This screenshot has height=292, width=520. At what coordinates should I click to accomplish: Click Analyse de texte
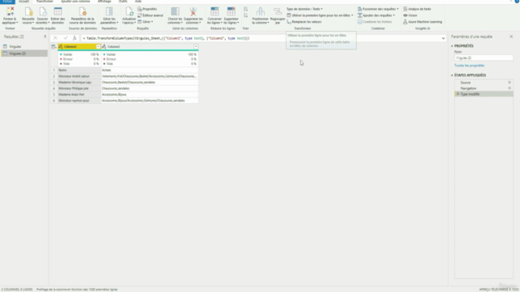tap(417, 9)
